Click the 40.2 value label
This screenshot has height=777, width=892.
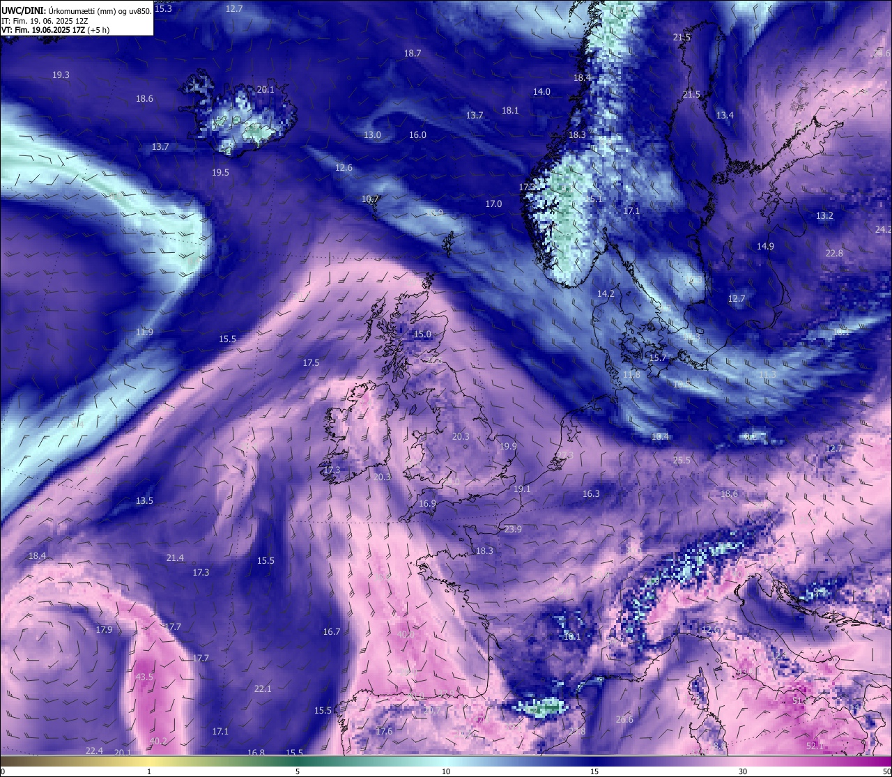pyautogui.click(x=158, y=741)
